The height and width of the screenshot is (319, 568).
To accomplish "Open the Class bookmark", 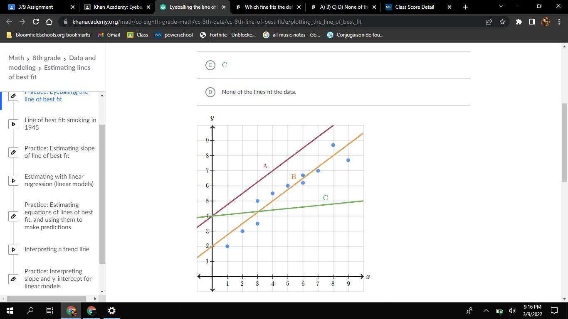I will [137, 35].
